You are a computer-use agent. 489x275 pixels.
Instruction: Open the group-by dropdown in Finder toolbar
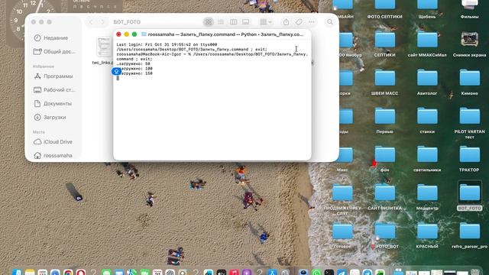click(x=266, y=22)
